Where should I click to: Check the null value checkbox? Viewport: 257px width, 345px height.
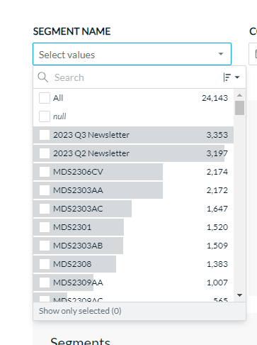(45, 116)
